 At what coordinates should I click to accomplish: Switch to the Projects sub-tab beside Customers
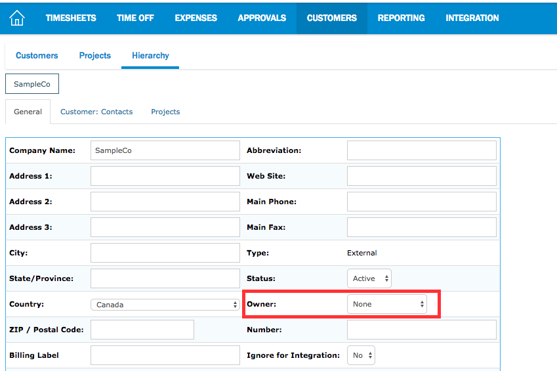point(95,56)
